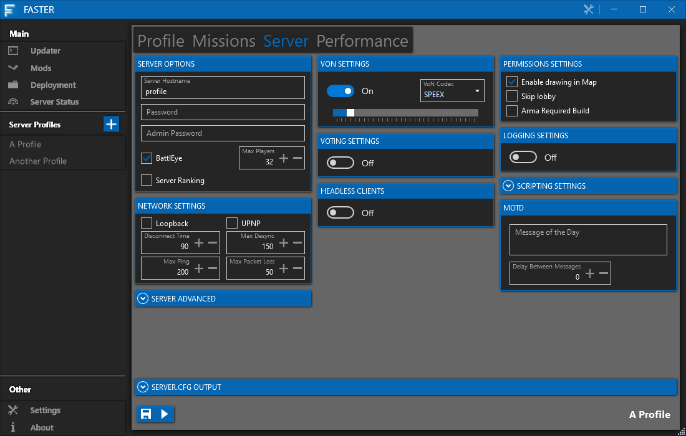This screenshot has width=686, height=436.
Task: Uncheck Enable drawing in Map
Action: coord(512,82)
